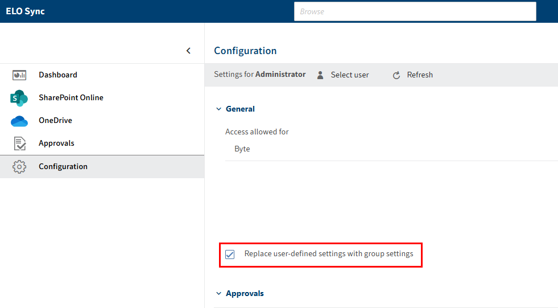Uncheck Replace user-defined settings with group settings
Image resolution: width=558 pixels, height=308 pixels.
coord(230,254)
